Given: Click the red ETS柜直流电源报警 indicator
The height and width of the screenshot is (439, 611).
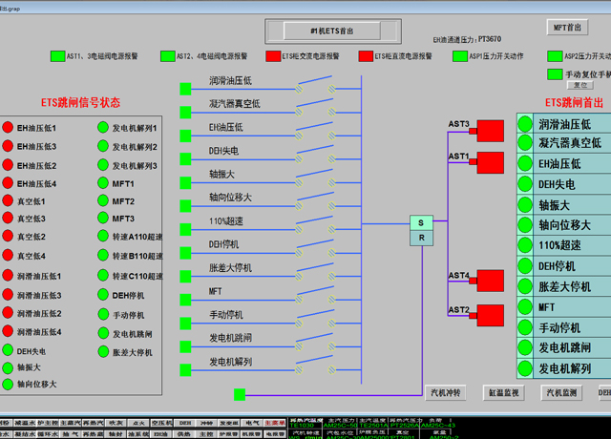Looking at the screenshot, I should point(366,57).
